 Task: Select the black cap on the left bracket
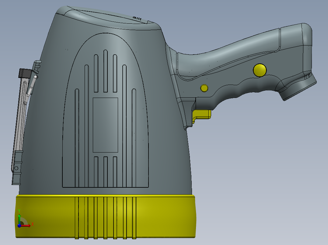coord(25,73)
